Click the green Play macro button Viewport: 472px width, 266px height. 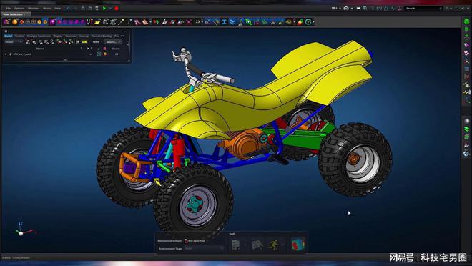tap(104, 9)
